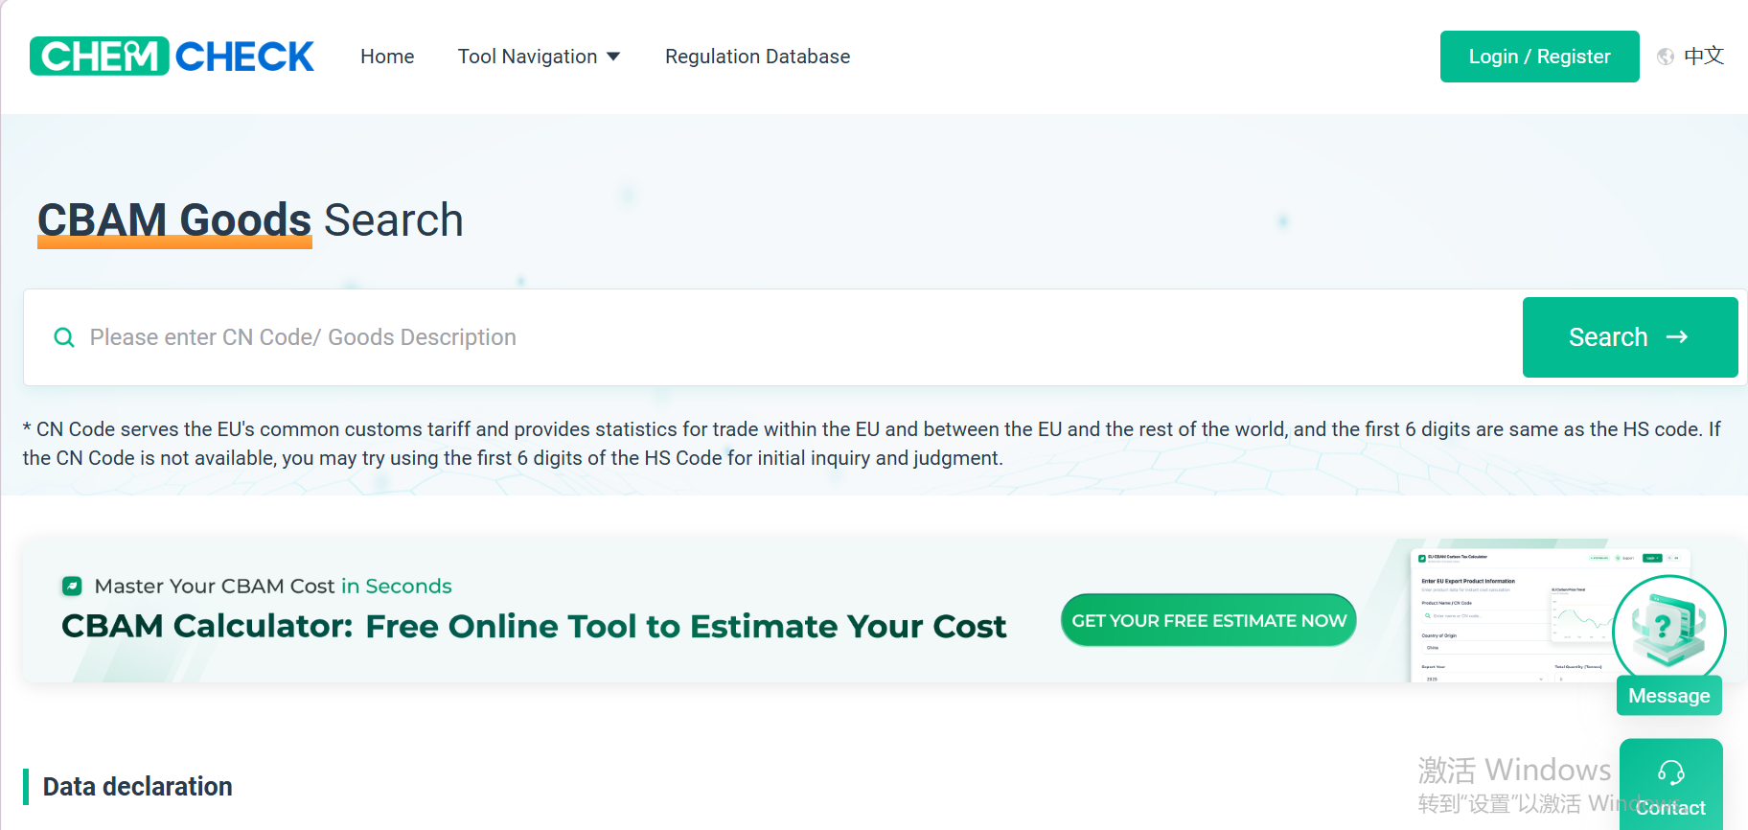This screenshot has width=1748, height=830.
Task: Click the green leaf icon beside Master Your CBAM
Action: 71,586
